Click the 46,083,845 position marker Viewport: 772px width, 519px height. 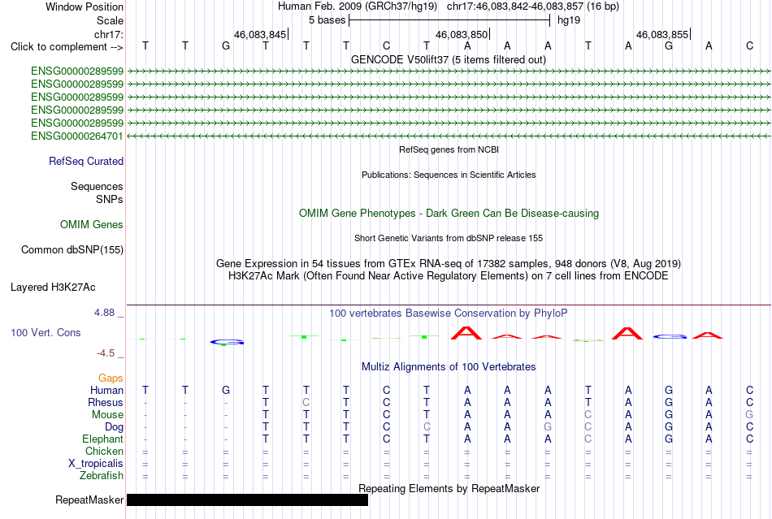(260, 35)
